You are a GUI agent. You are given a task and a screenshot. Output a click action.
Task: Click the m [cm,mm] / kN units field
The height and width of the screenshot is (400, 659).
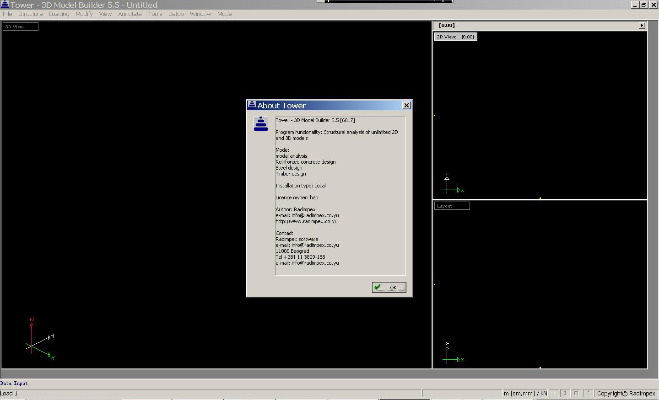[x=525, y=393]
